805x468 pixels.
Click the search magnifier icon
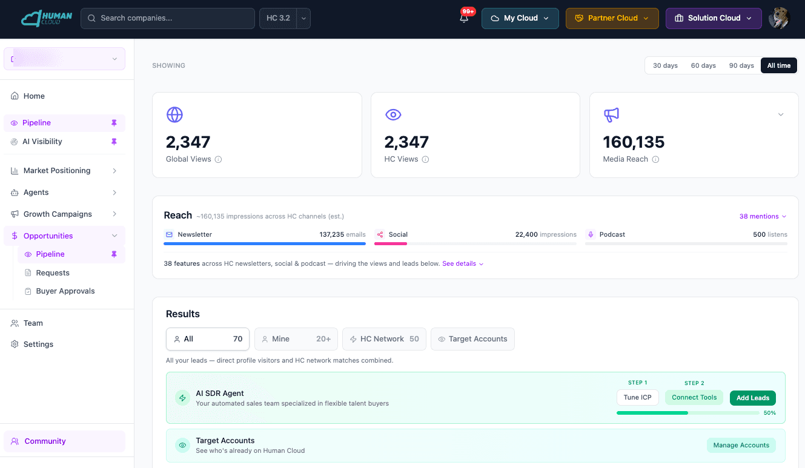click(x=92, y=18)
